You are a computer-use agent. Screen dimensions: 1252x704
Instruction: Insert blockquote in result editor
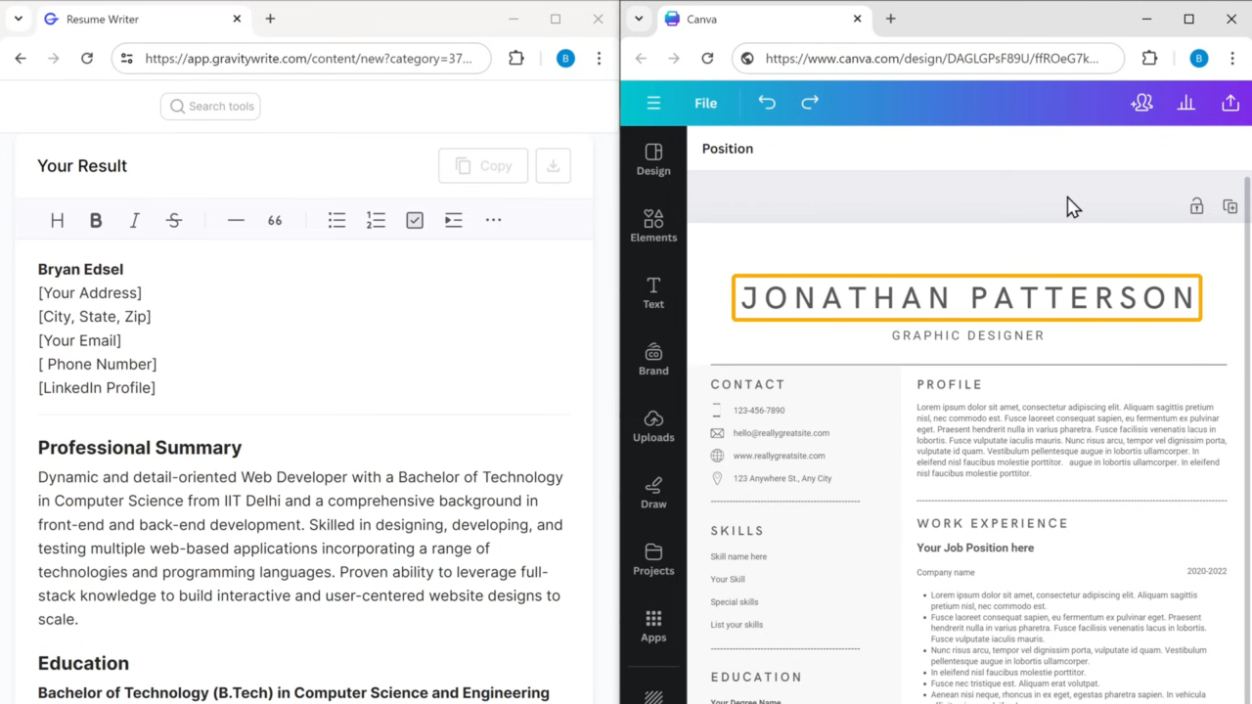pyautogui.click(x=275, y=220)
